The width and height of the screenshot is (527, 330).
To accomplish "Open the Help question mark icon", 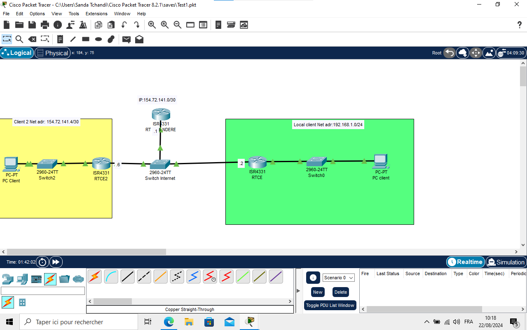I will 520,25.
